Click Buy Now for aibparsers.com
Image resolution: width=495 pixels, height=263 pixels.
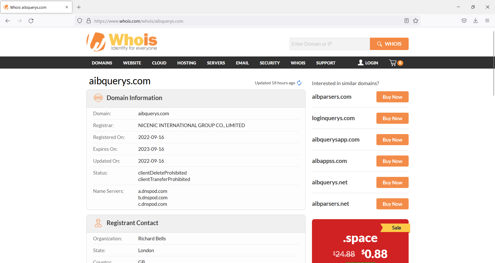392,97
